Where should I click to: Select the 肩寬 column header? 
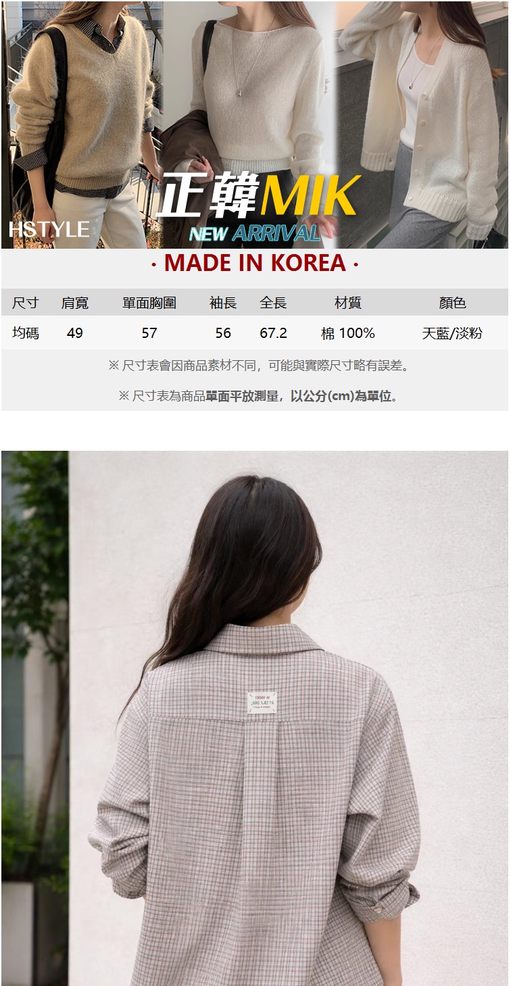click(75, 303)
